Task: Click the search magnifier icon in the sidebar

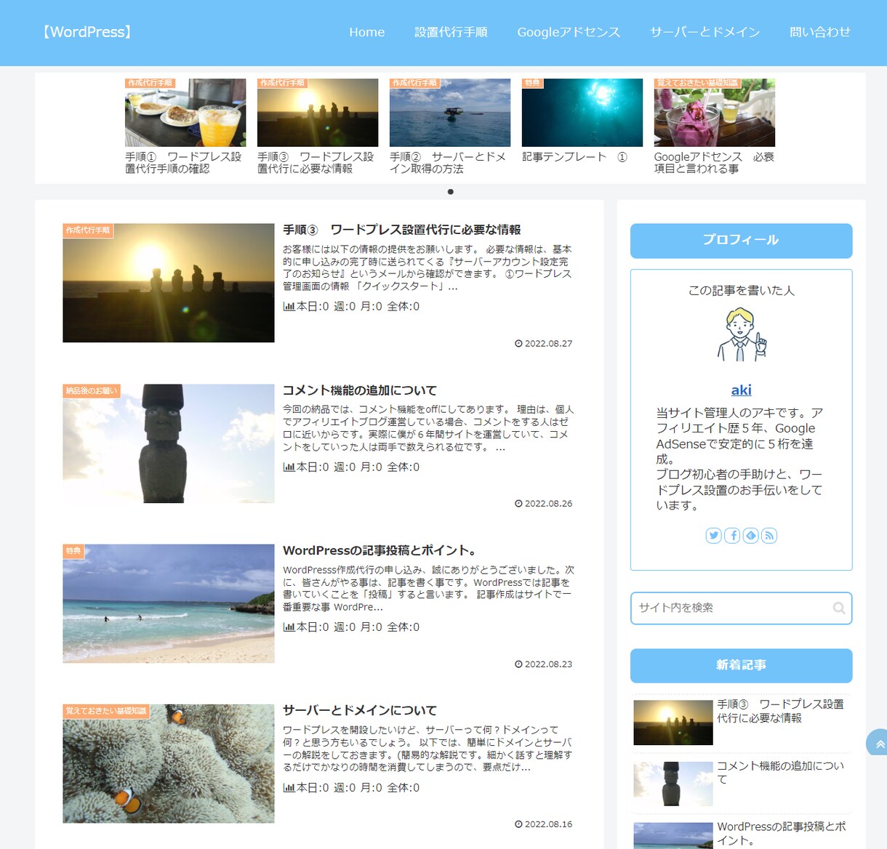Action: pyautogui.click(x=839, y=608)
